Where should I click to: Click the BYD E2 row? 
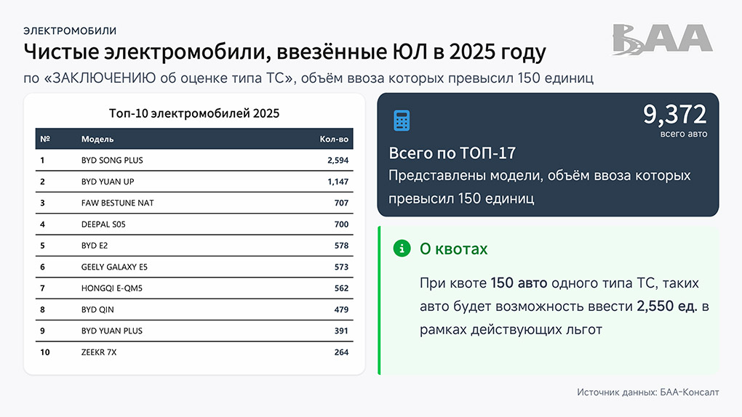point(194,246)
